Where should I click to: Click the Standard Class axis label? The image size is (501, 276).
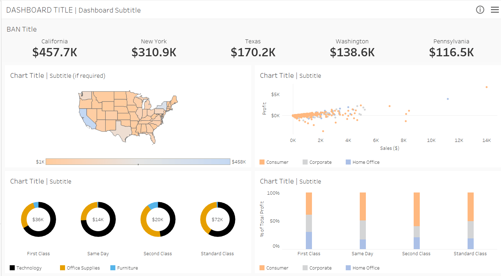[470, 253]
